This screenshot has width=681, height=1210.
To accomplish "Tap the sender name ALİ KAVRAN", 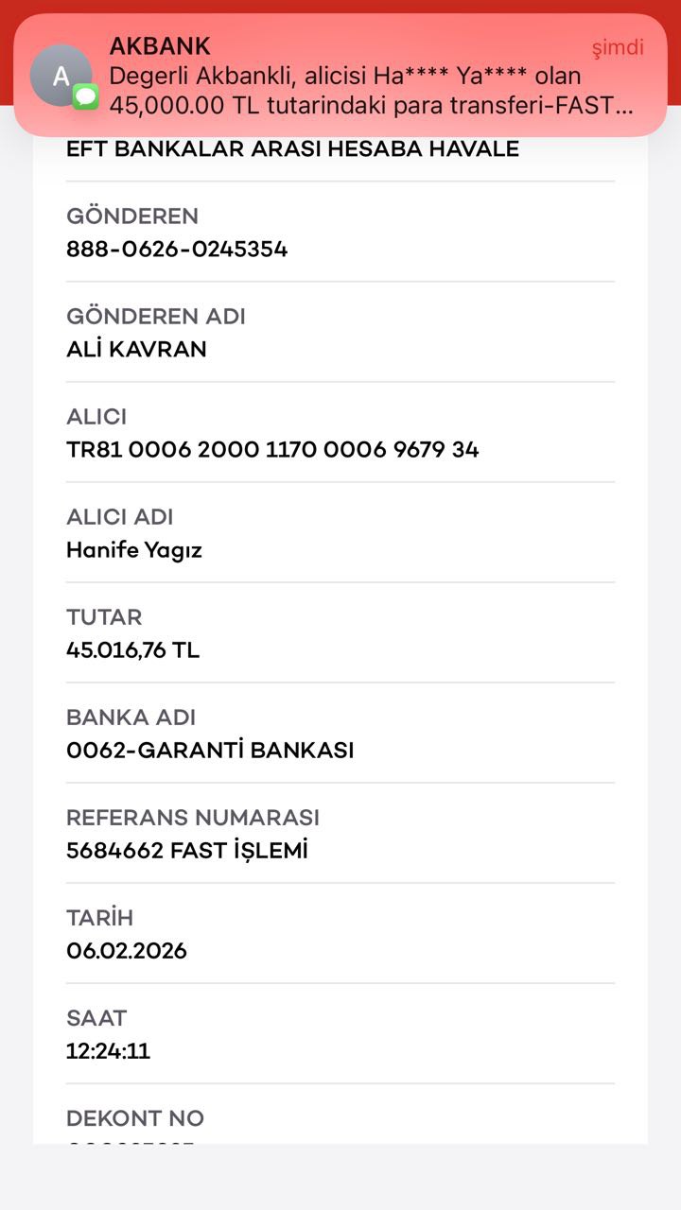I will point(136,350).
